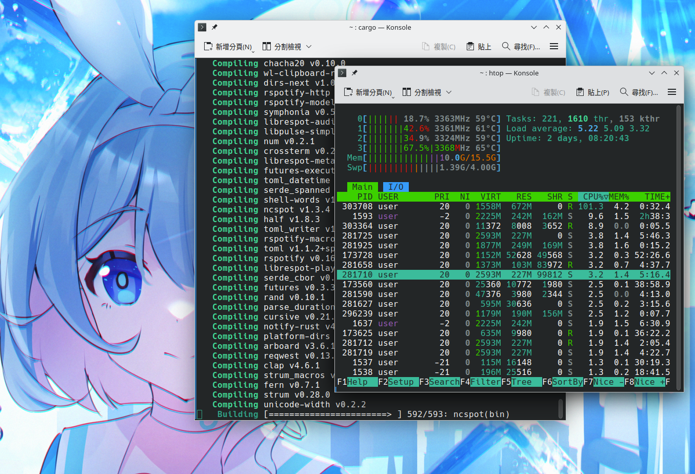Click F4 Filter in the htop function bar
695x474 pixels.
point(480,382)
